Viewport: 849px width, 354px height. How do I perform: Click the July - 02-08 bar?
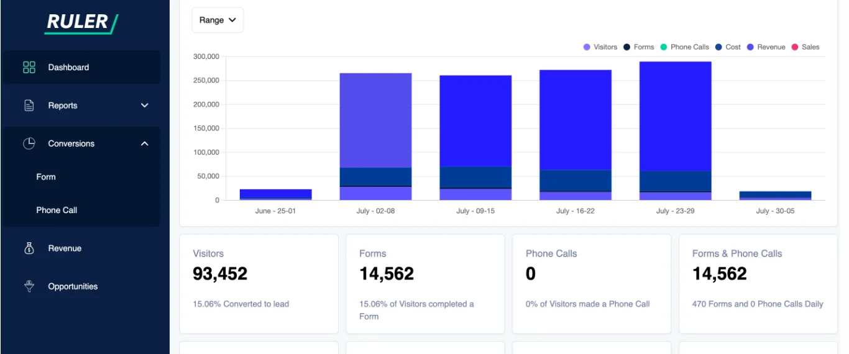[375, 137]
